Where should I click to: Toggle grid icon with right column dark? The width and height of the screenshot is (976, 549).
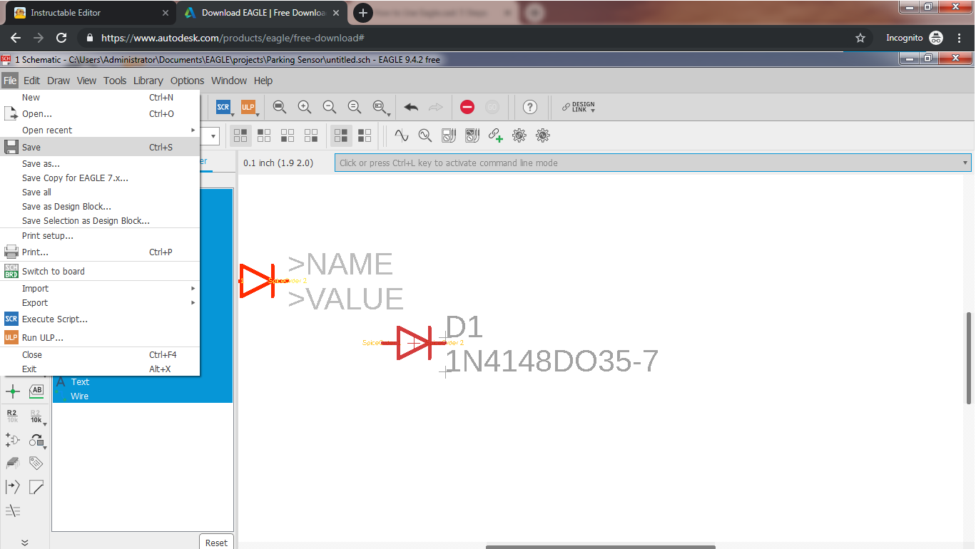(341, 135)
